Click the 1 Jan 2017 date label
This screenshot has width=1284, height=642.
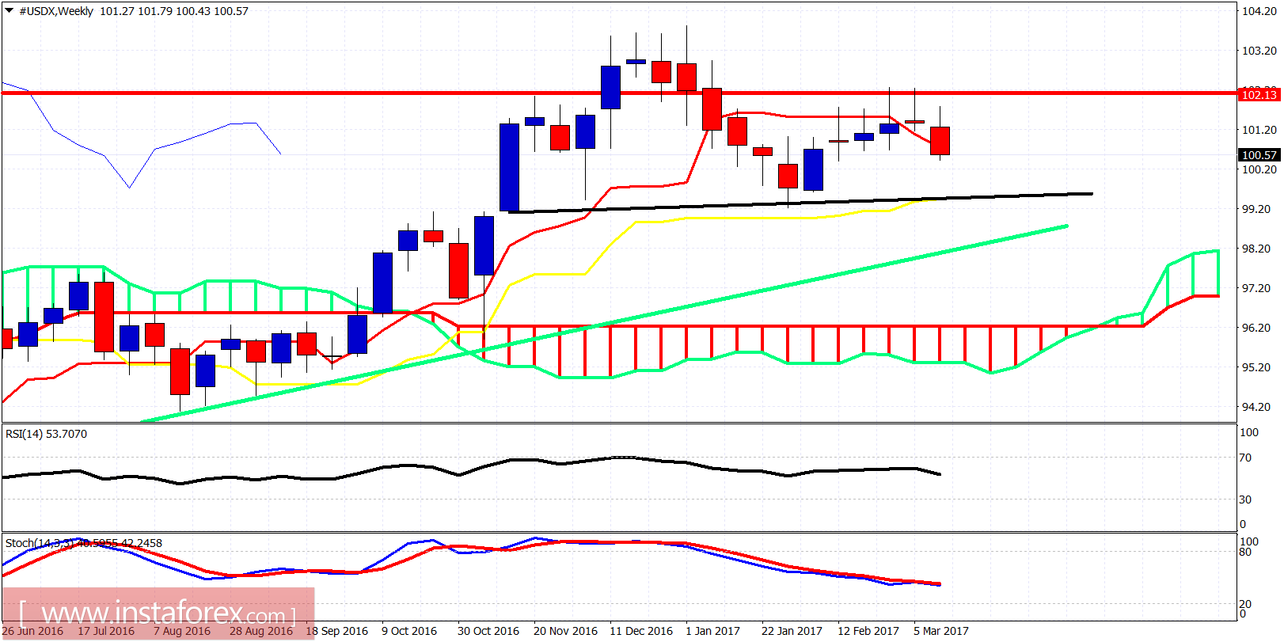[x=712, y=631]
